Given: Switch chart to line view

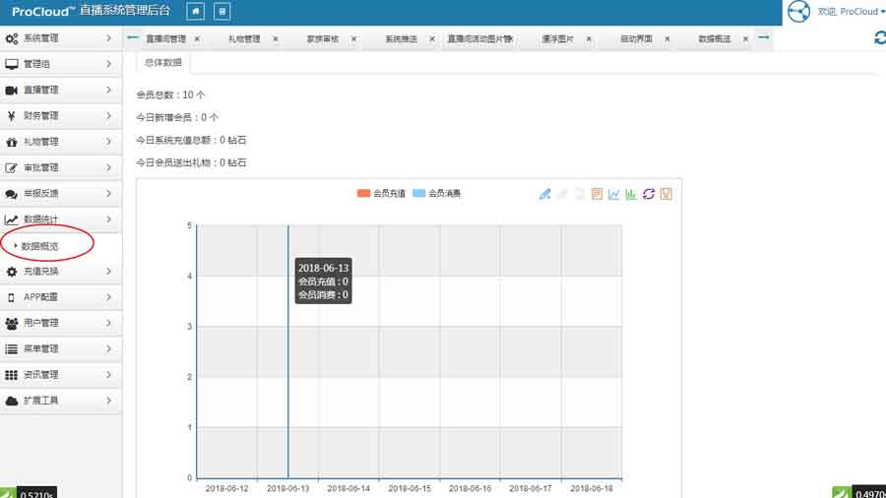Looking at the screenshot, I should tap(614, 194).
